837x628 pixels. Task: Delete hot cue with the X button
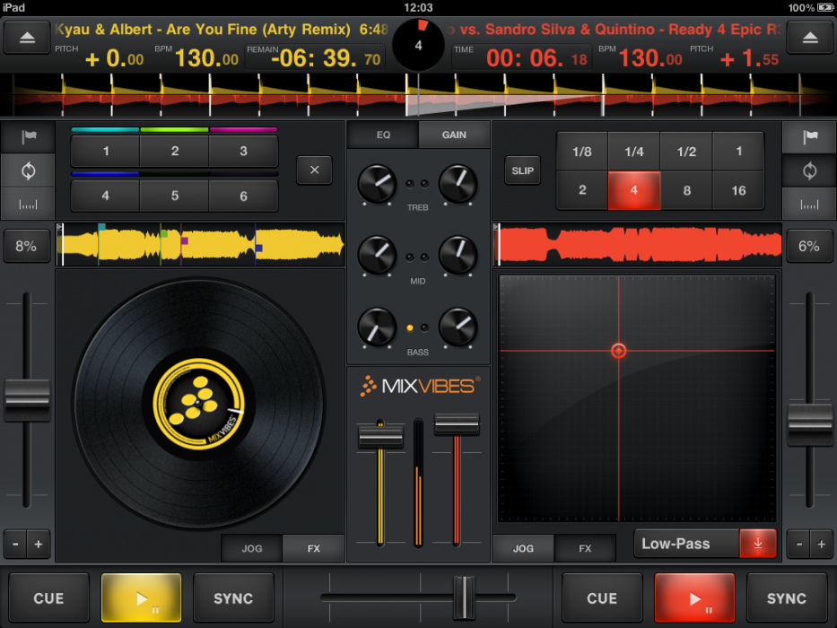pos(314,170)
